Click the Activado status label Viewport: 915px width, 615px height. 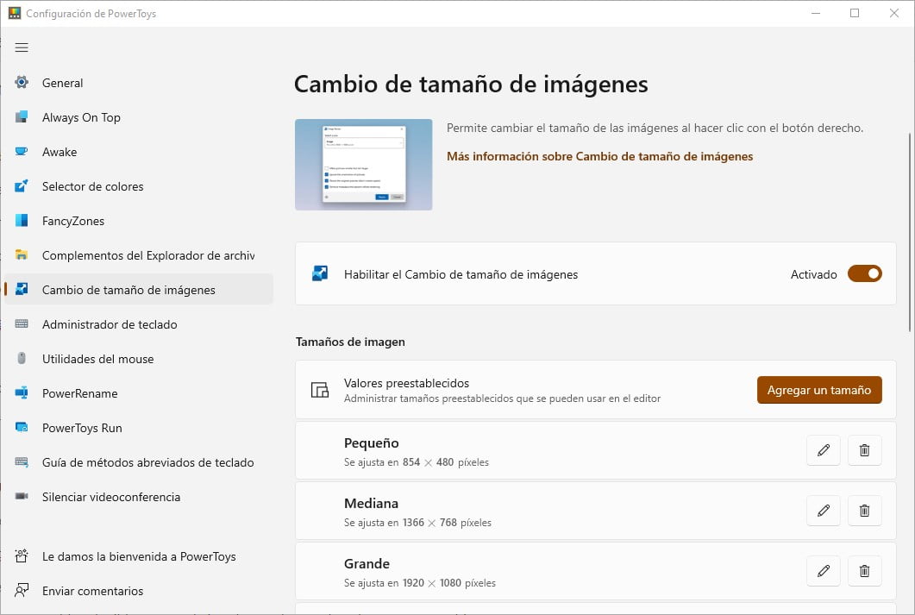coord(813,274)
